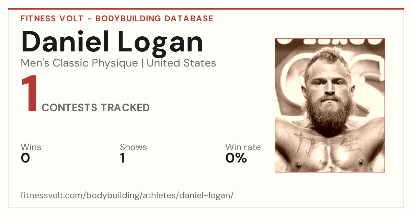The width and height of the screenshot is (412, 216).
Task: Click the daniel-logan slug in the URL
Action: pyautogui.click(x=211, y=195)
